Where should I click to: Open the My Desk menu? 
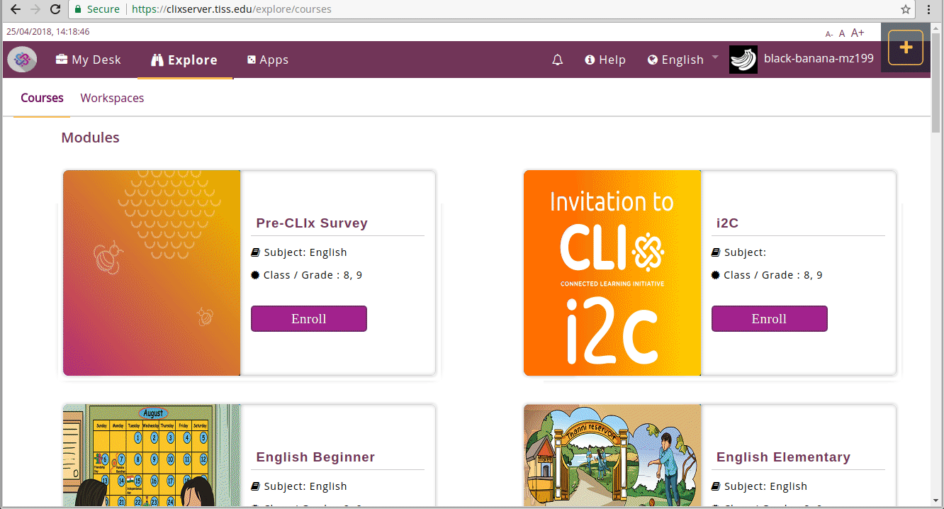pyautogui.click(x=89, y=60)
